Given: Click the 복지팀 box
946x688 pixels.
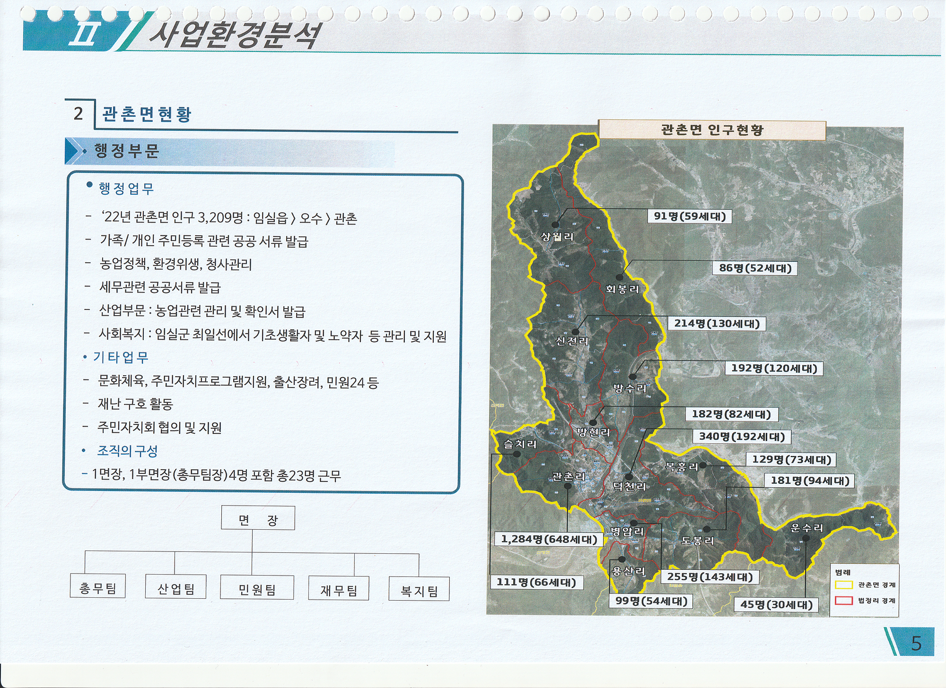Looking at the screenshot, I should point(419,589).
